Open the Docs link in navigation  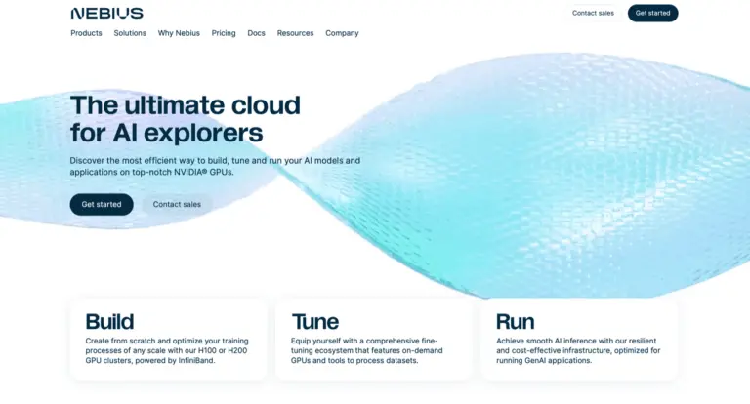point(256,33)
